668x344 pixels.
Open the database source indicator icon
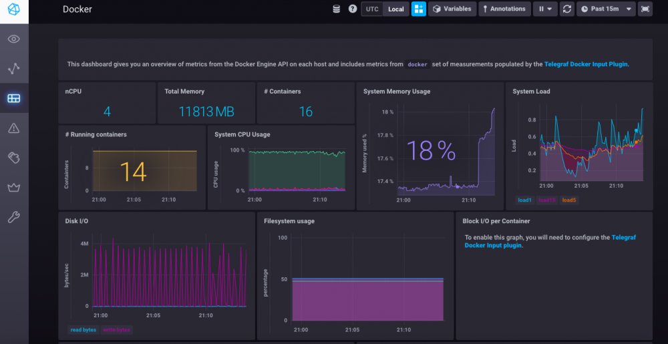(337, 9)
